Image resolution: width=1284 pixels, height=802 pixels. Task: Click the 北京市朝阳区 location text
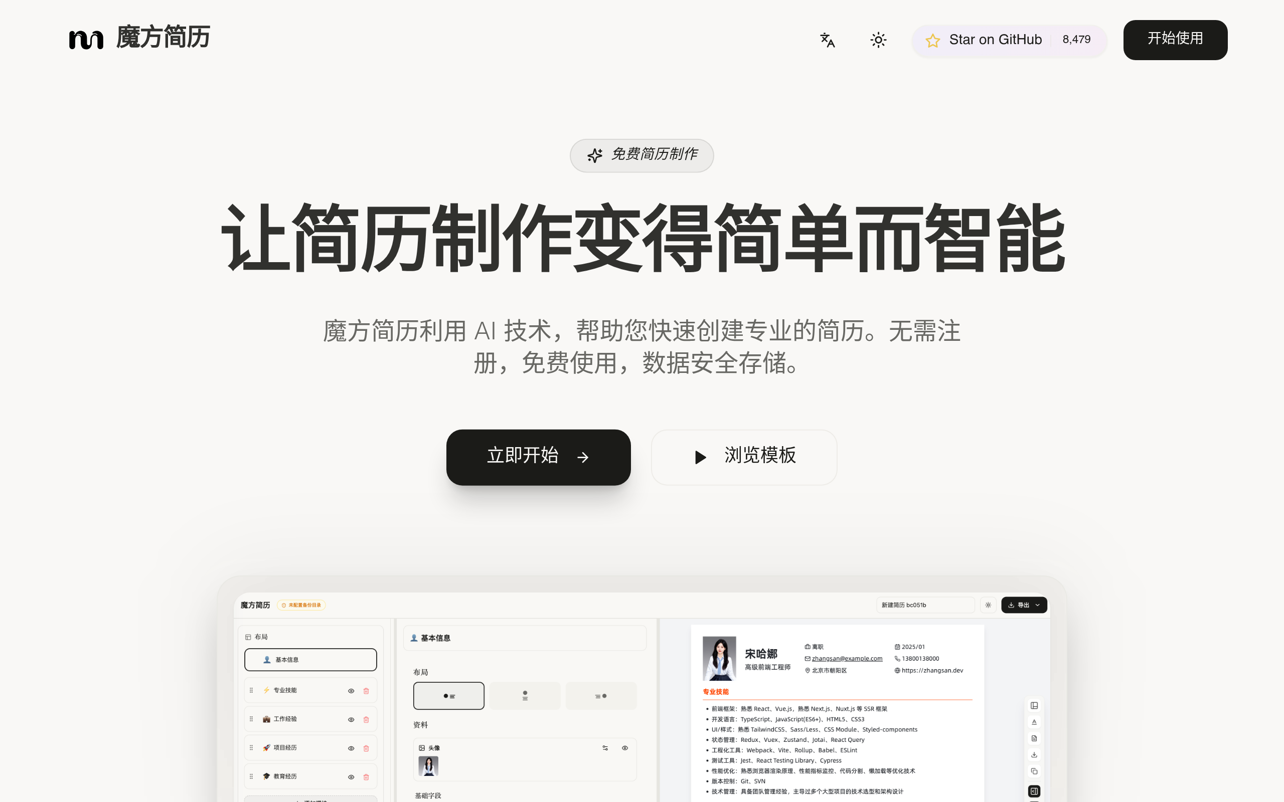tap(829, 671)
